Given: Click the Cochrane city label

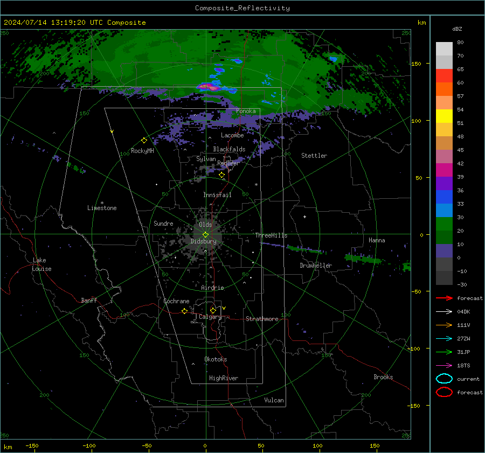Looking at the screenshot, I should coord(176,301).
